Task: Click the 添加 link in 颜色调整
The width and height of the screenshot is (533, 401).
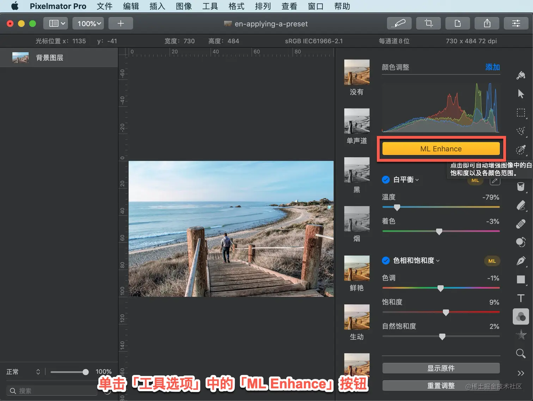Action: pyautogui.click(x=492, y=67)
